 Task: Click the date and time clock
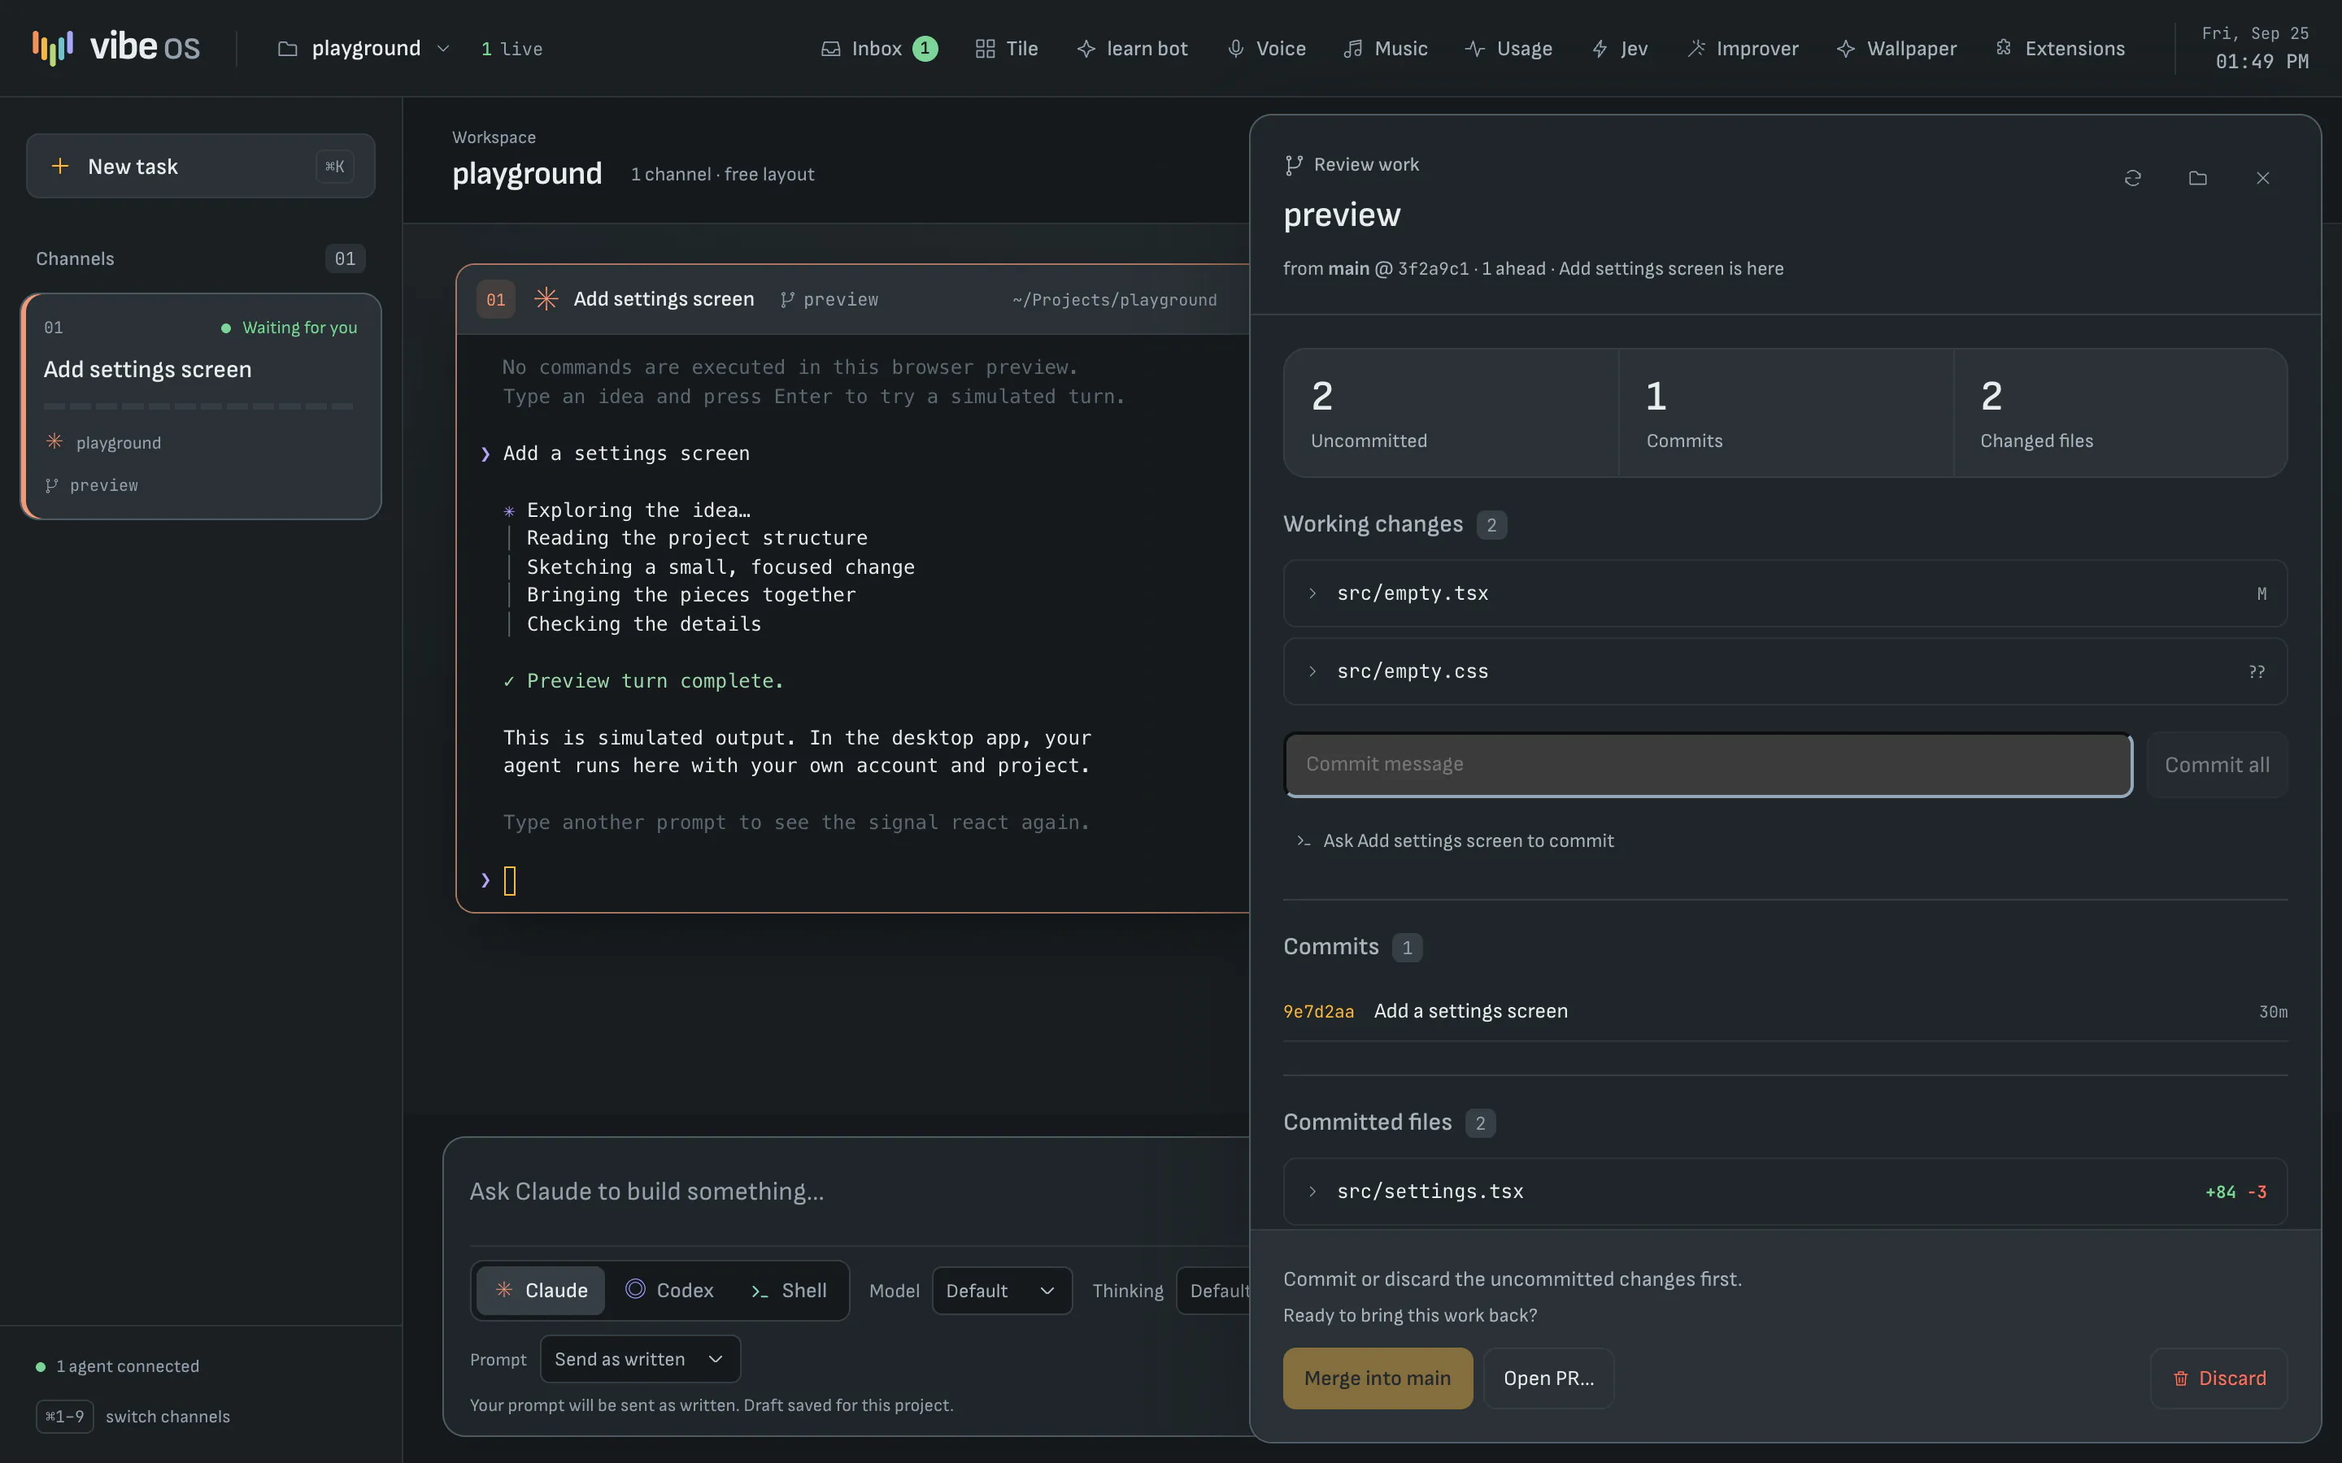pos(2256,49)
